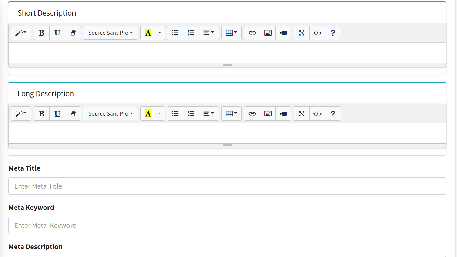Open Source Sans Pro font dropdown in Short Description
The height and width of the screenshot is (257, 457).
coord(110,33)
